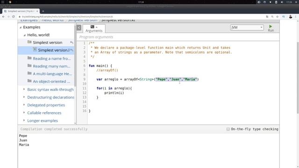The image size is (299, 168).
Task: Click the println(i) statement
Action: point(114,93)
